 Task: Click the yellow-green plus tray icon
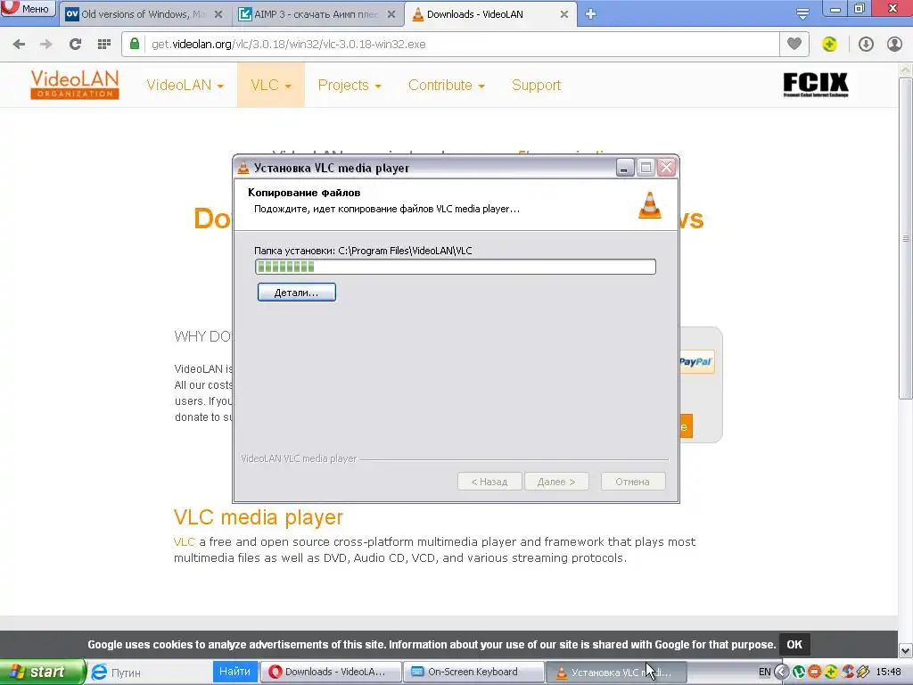click(x=831, y=673)
